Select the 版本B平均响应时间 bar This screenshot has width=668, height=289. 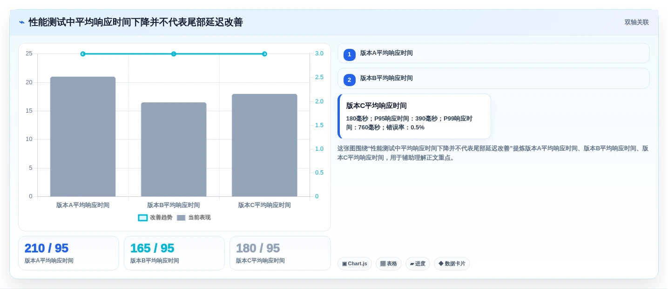[x=174, y=149]
